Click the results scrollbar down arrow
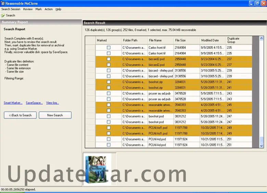Screen dimensions: 267x193 pos(262,146)
